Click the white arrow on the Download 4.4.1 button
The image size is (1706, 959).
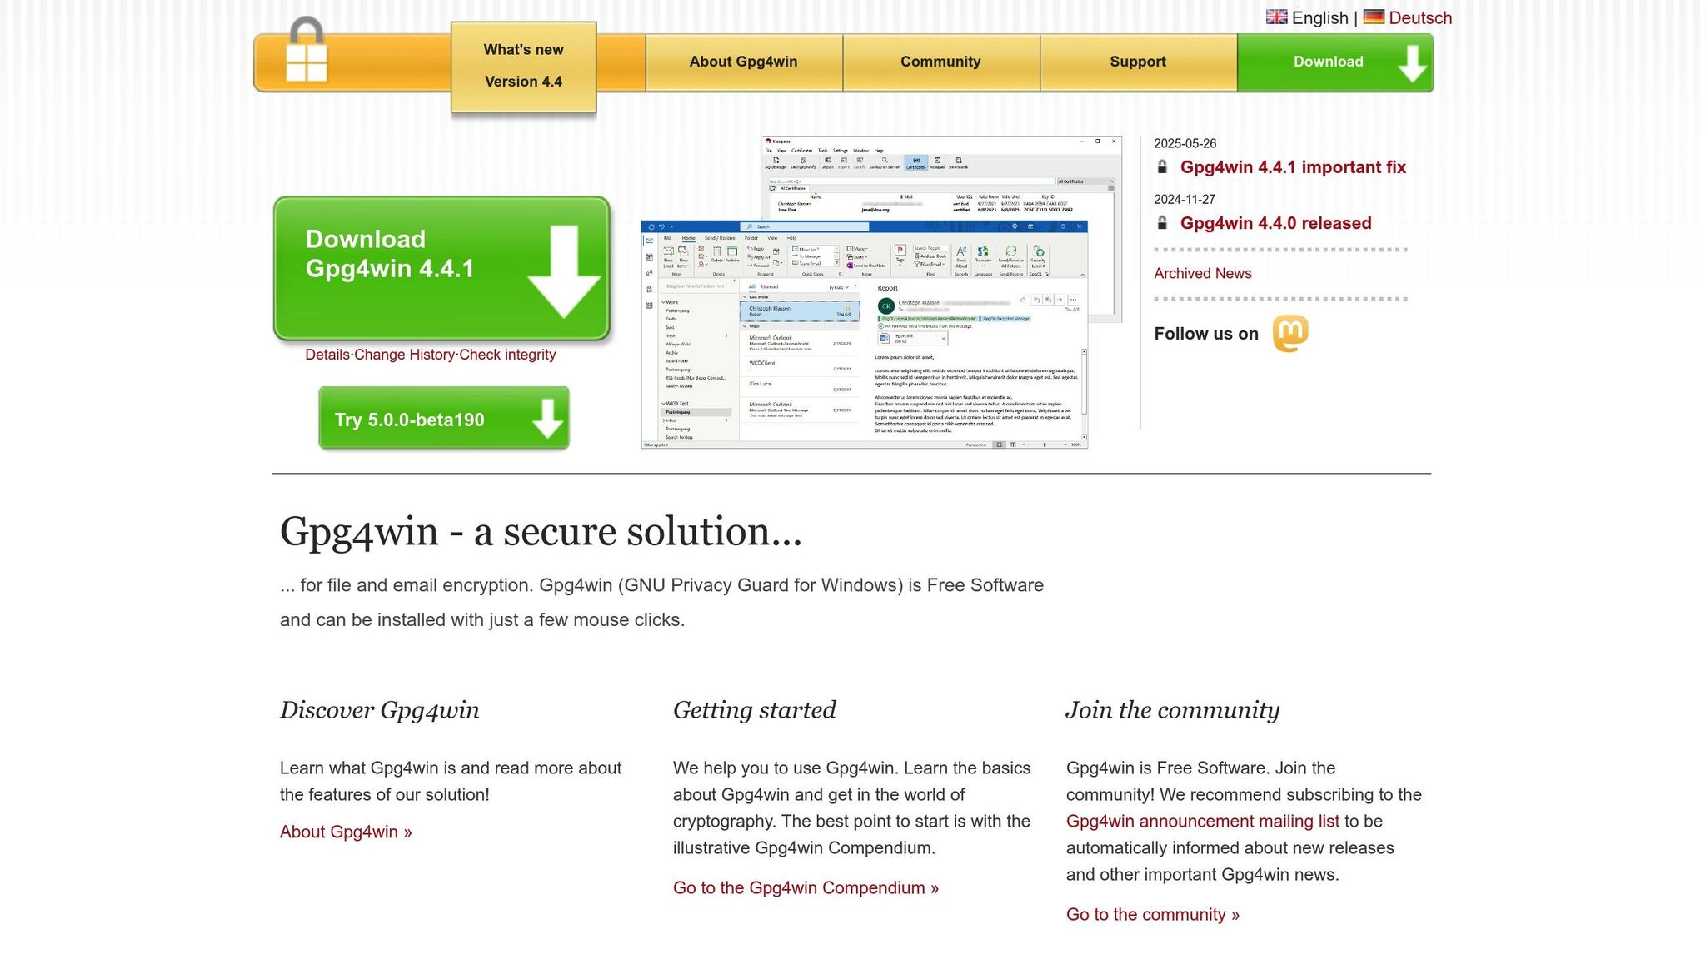(564, 271)
